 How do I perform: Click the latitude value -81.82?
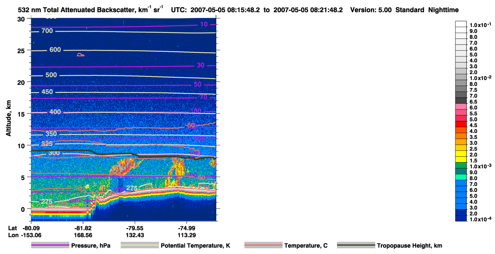click(x=83, y=228)
